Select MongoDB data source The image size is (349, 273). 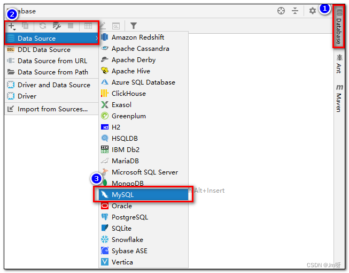pos(144,183)
